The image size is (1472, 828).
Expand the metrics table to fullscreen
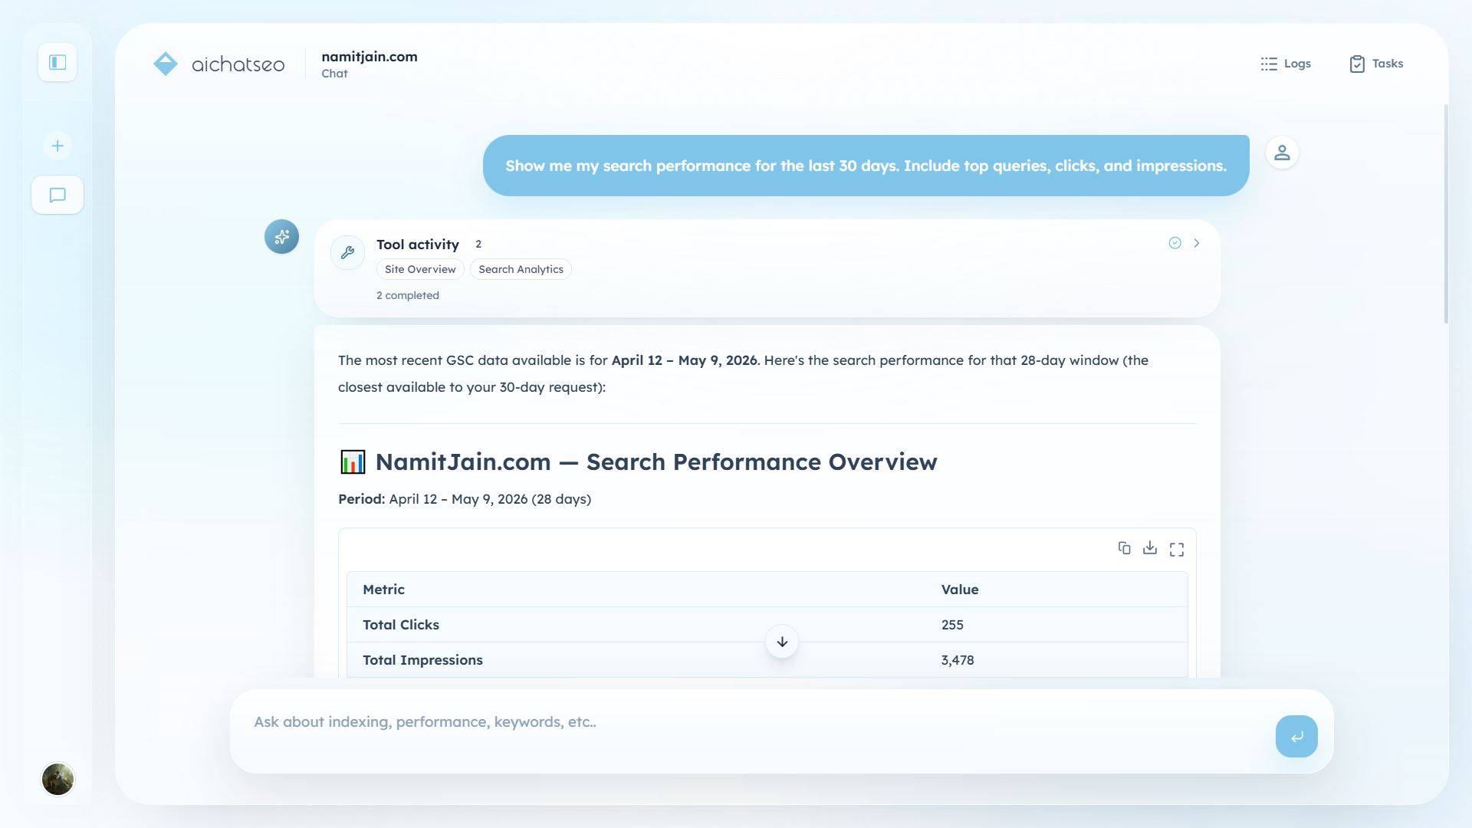pyautogui.click(x=1177, y=549)
